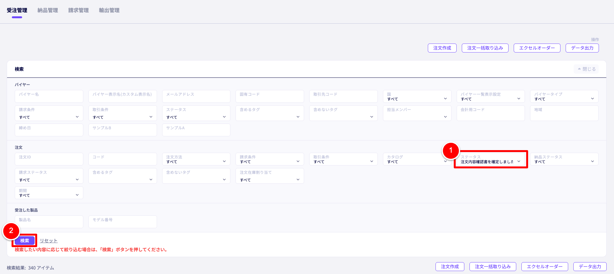Open the 注文方法 dropdown

click(196, 159)
